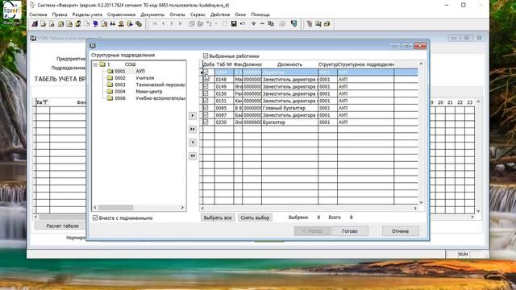Click the workers table scroll-down arrow
Image resolution: width=516 pixels, height=290 pixels.
click(421, 202)
